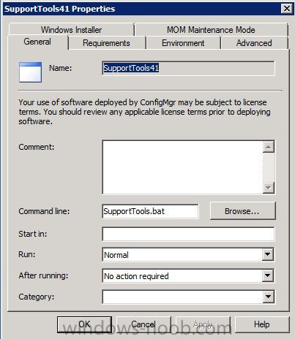295x339 pixels.
Task: Expand the Category combo box arrow
Action: point(268,297)
